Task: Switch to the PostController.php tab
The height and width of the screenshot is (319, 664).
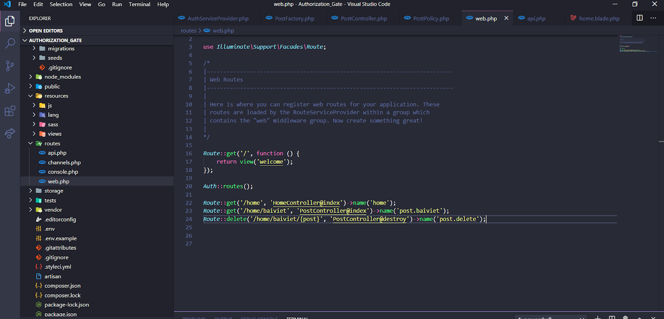Action: point(364,18)
